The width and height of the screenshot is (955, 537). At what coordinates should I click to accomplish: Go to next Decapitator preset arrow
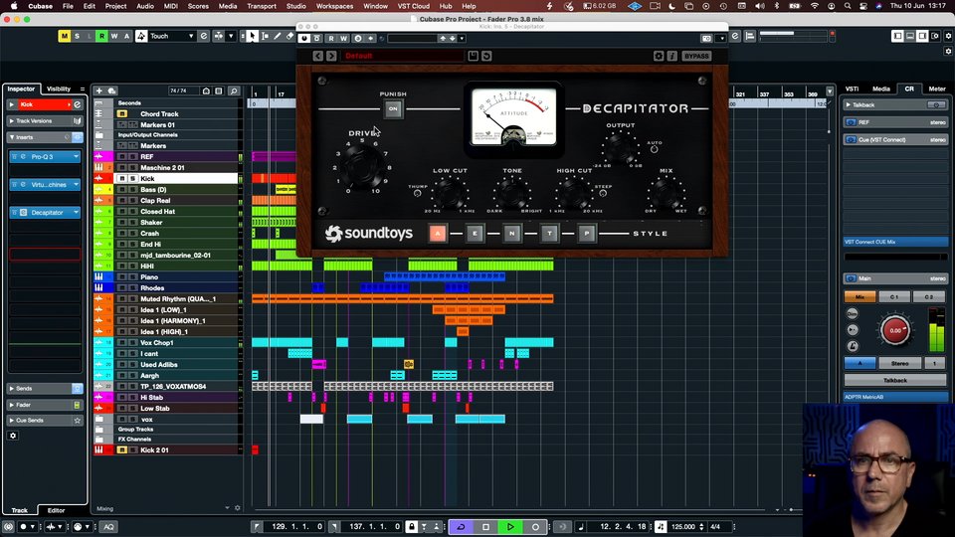tap(331, 56)
